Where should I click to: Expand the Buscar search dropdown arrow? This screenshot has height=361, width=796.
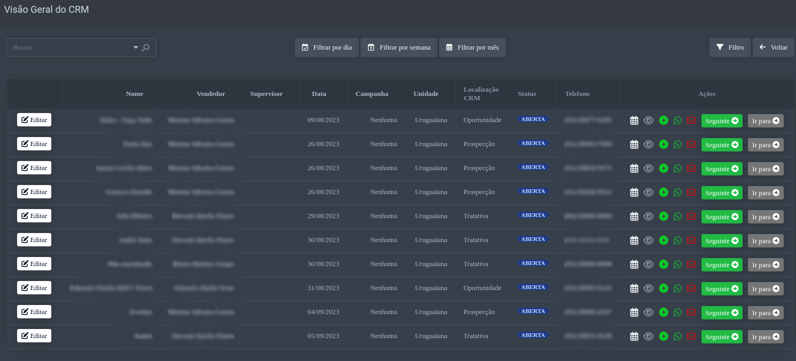coord(136,47)
